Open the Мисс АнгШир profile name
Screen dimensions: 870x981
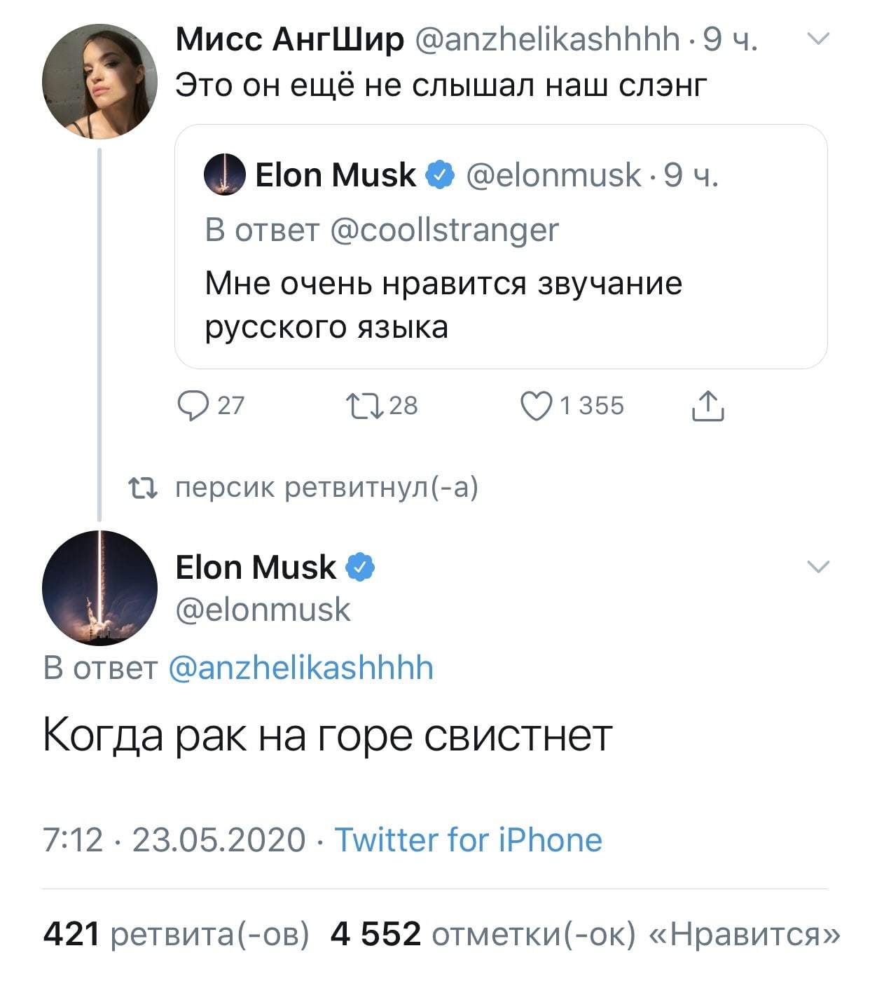click(289, 39)
